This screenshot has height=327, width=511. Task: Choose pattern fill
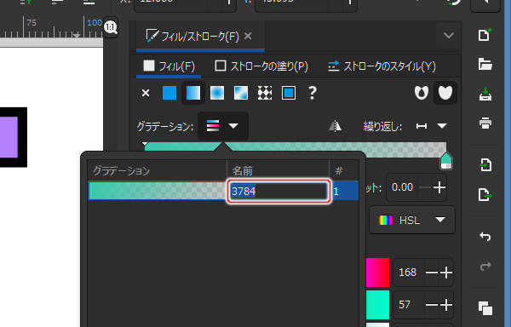tap(265, 93)
